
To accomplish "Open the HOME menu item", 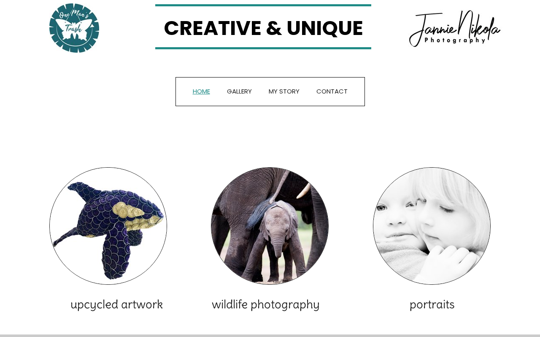I will (201, 91).
